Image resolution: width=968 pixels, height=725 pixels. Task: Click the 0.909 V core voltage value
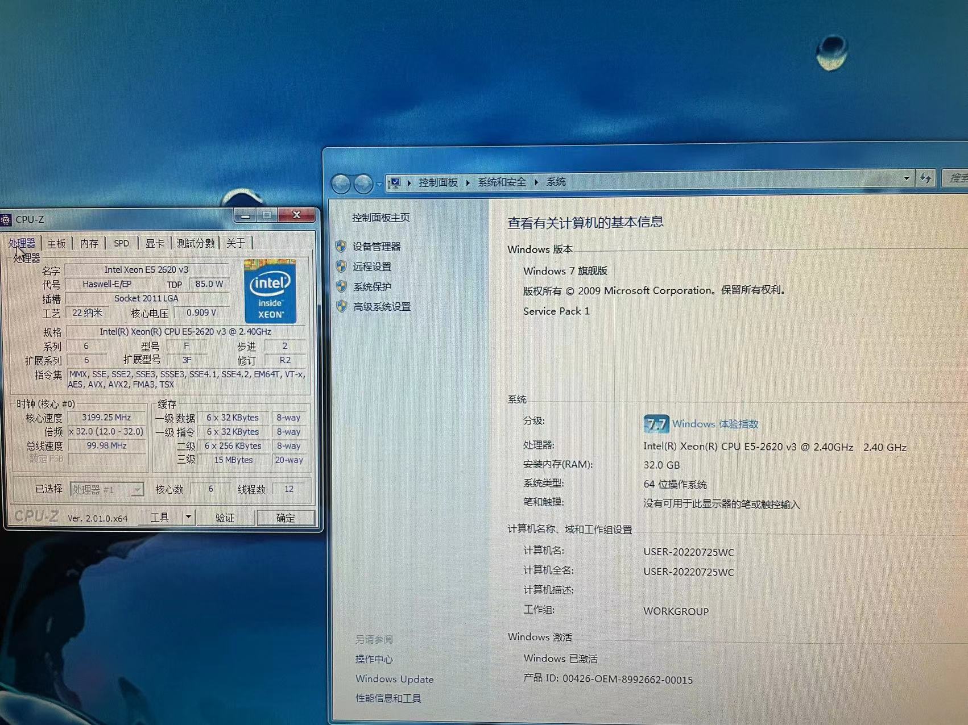point(201,313)
